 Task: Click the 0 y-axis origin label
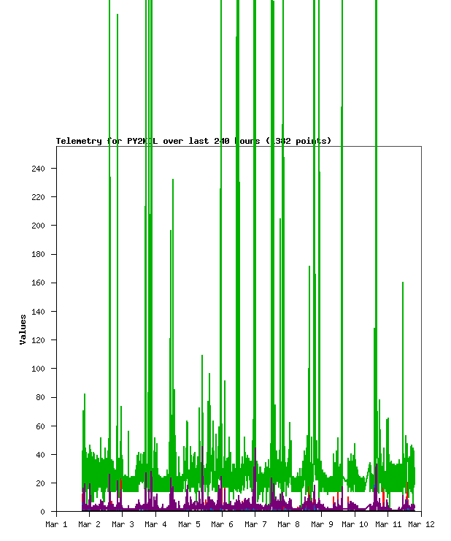pyautogui.click(x=43, y=512)
